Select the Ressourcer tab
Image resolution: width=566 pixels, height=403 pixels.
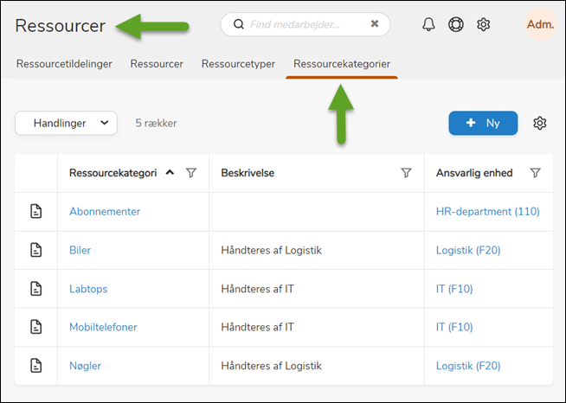(x=157, y=64)
